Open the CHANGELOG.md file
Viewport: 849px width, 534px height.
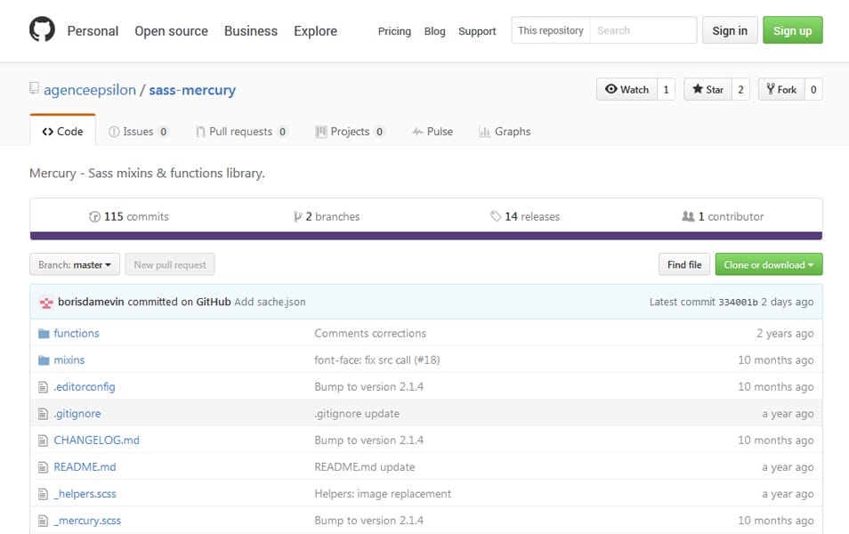(x=96, y=440)
